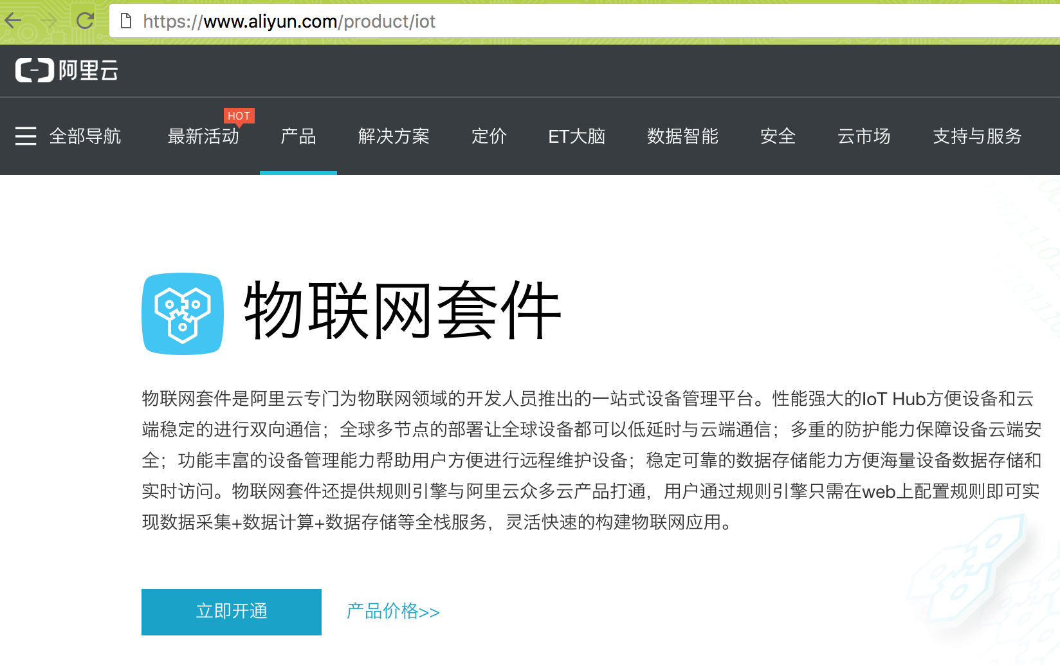Click the 立即开通 button
This screenshot has width=1060, height=665.
[231, 612]
